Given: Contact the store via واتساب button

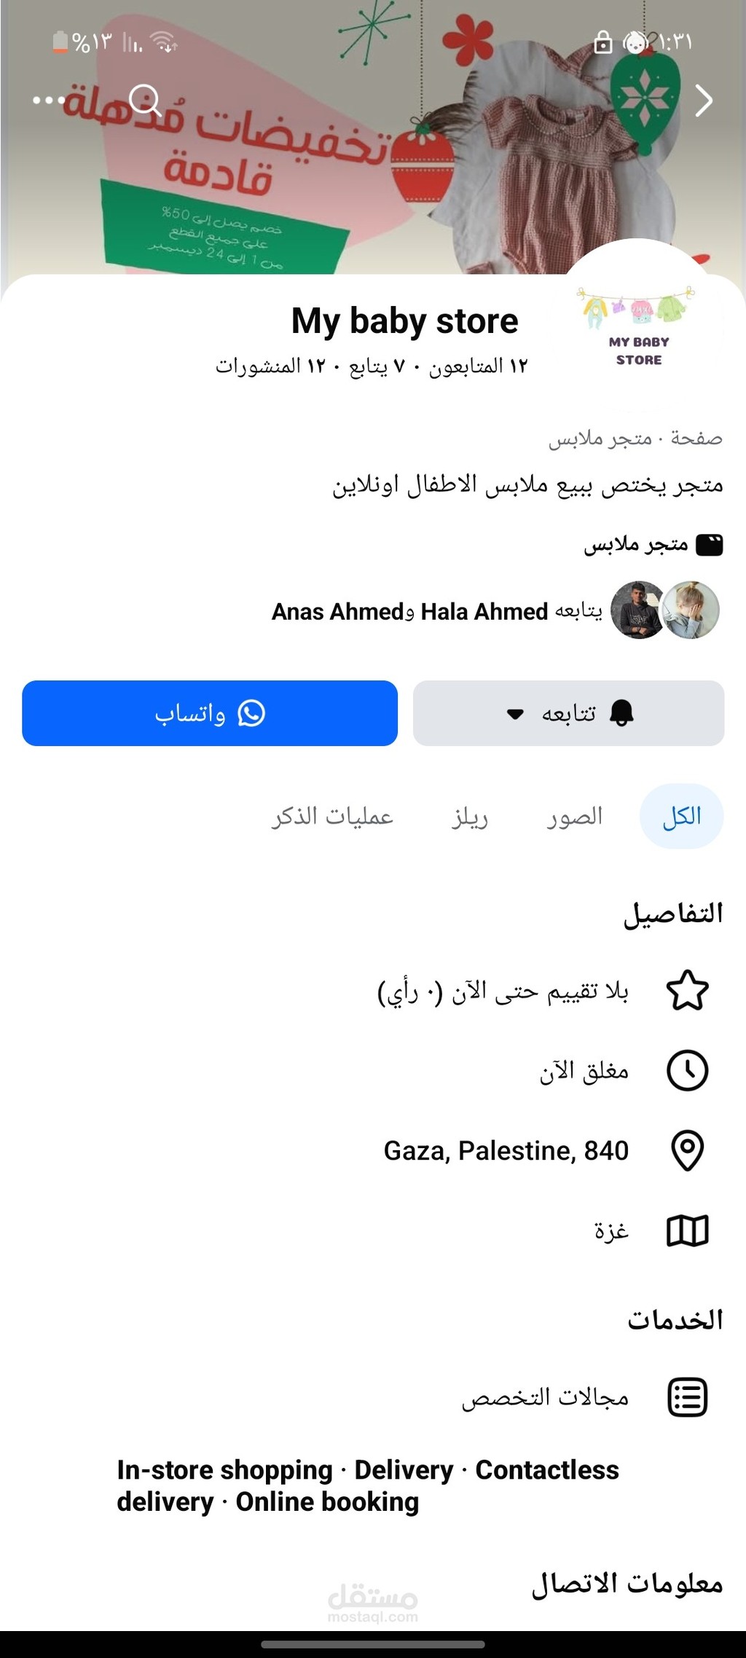Looking at the screenshot, I should point(210,713).
